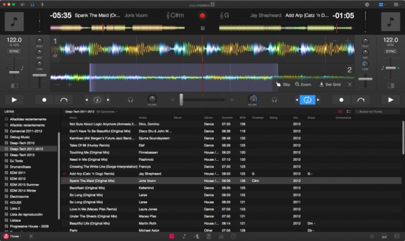Decrease deck 1 loop length with left arrow
This screenshot has width=405, height=241.
pyautogui.click(x=87, y=100)
